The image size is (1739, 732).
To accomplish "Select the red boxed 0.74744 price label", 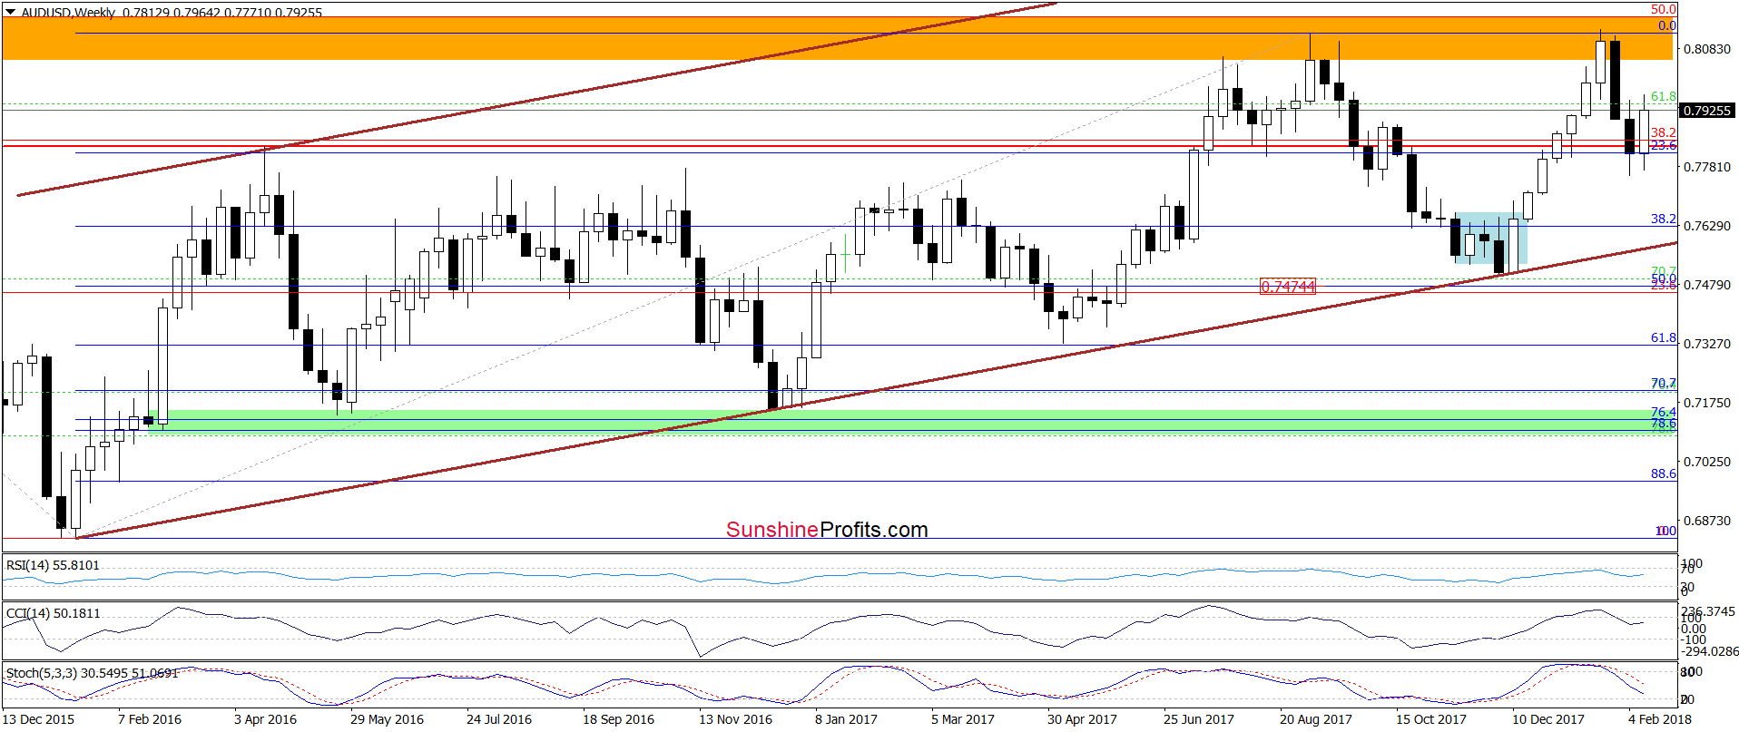I will coord(1288,287).
